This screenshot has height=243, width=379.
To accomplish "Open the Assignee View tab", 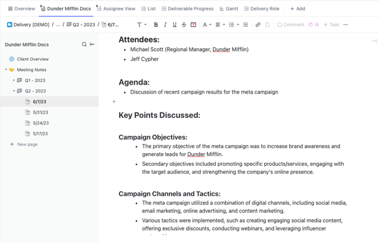I will click(116, 9).
